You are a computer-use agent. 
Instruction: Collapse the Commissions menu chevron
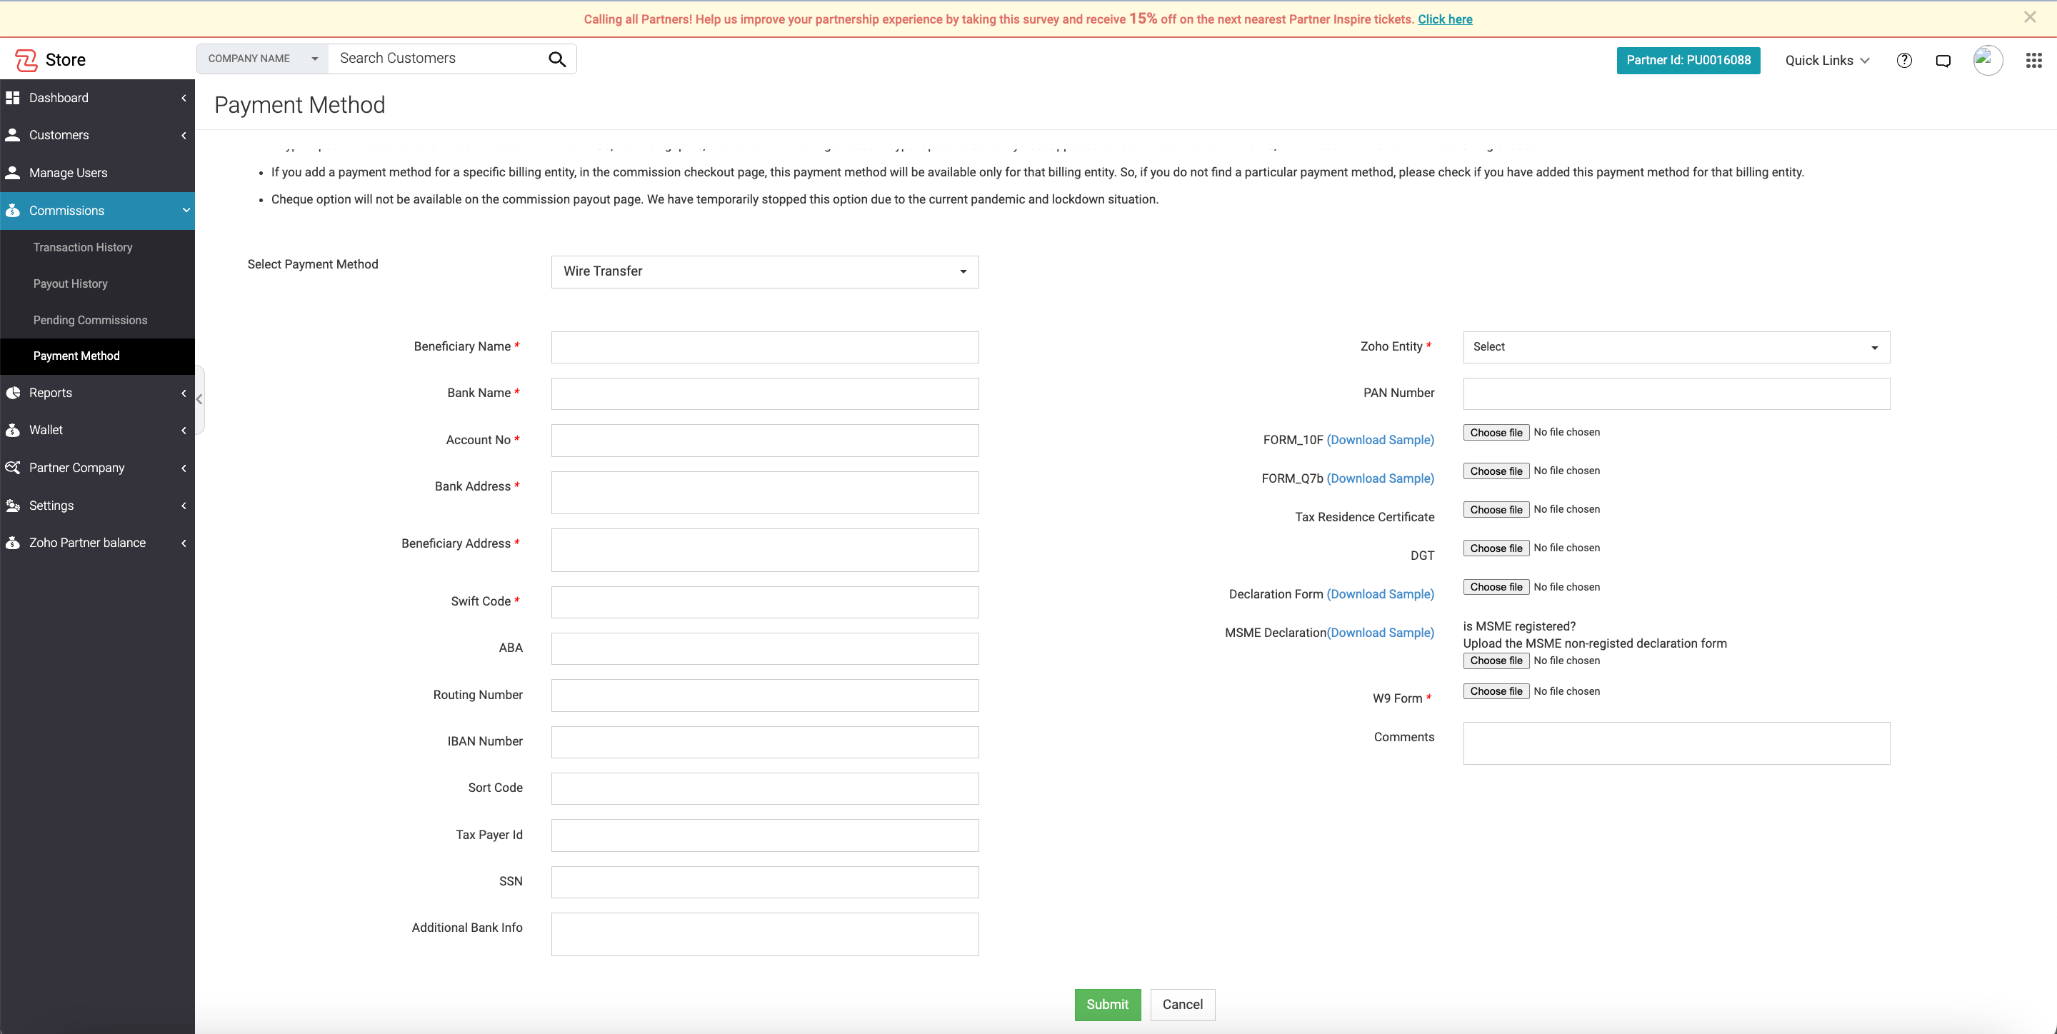(x=185, y=210)
